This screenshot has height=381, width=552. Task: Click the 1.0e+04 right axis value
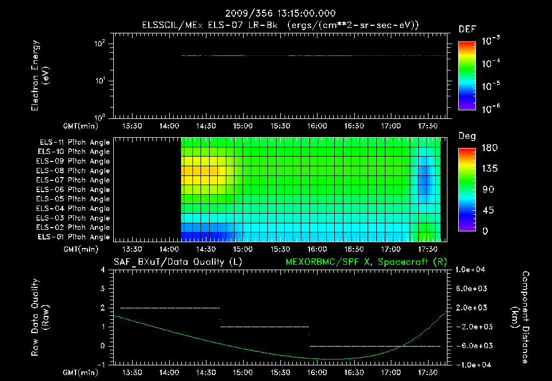(x=470, y=270)
